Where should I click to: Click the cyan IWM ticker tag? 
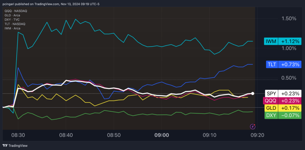point(271,41)
